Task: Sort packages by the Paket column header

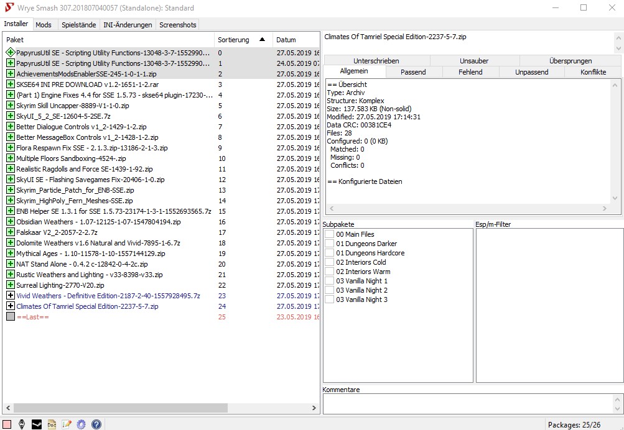Action: click(108, 40)
